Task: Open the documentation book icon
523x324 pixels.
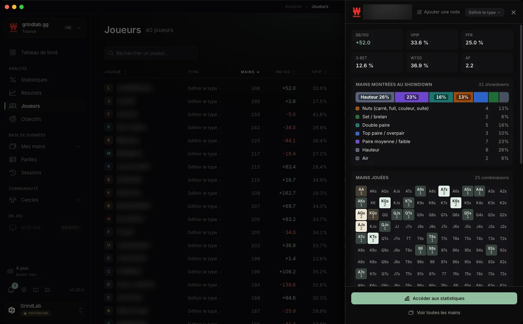Action: pos(36,290)
